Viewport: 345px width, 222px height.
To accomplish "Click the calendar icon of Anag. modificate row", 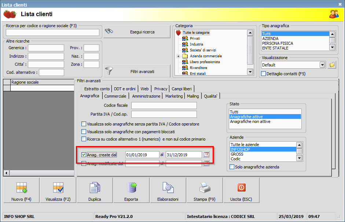I will click(x=206, y=163).
